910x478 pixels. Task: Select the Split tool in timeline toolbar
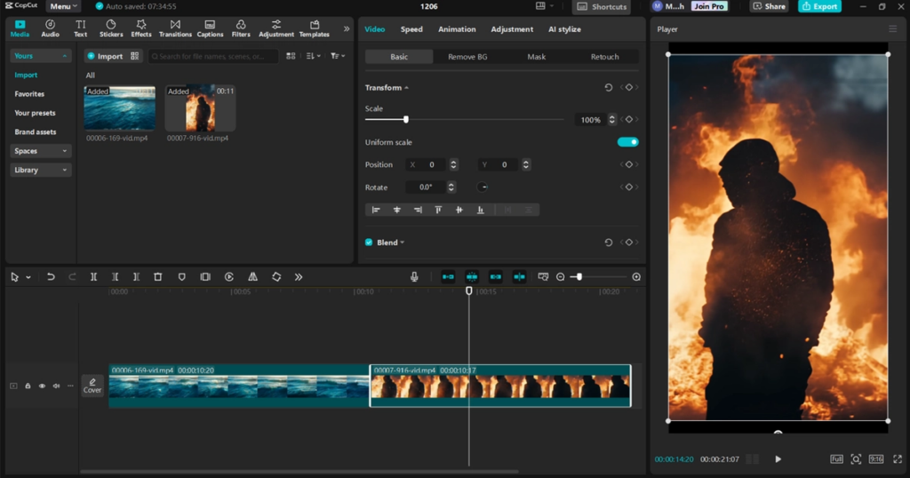(x=93, y=276)
